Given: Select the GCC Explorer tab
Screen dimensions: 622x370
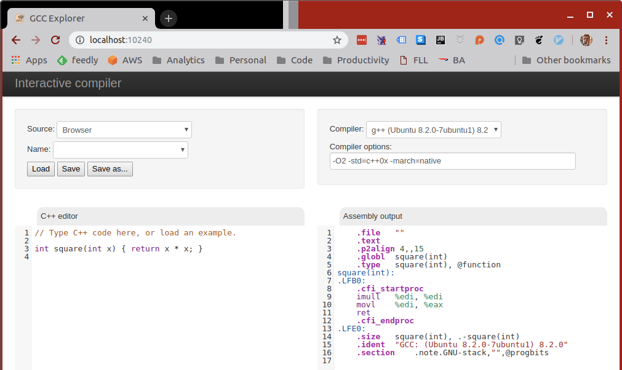Looking at the screenshot, I should (x=80, y=18).
